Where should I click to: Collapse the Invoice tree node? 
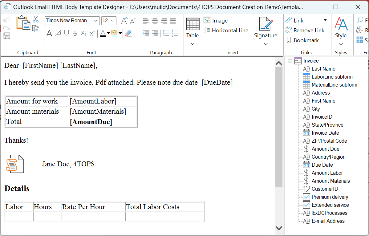(290, 61)
